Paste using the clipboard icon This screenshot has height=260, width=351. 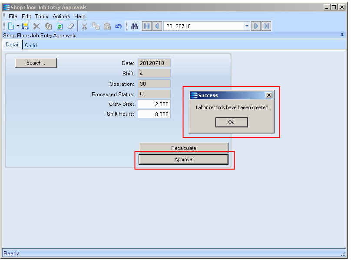tap(107, 26)
